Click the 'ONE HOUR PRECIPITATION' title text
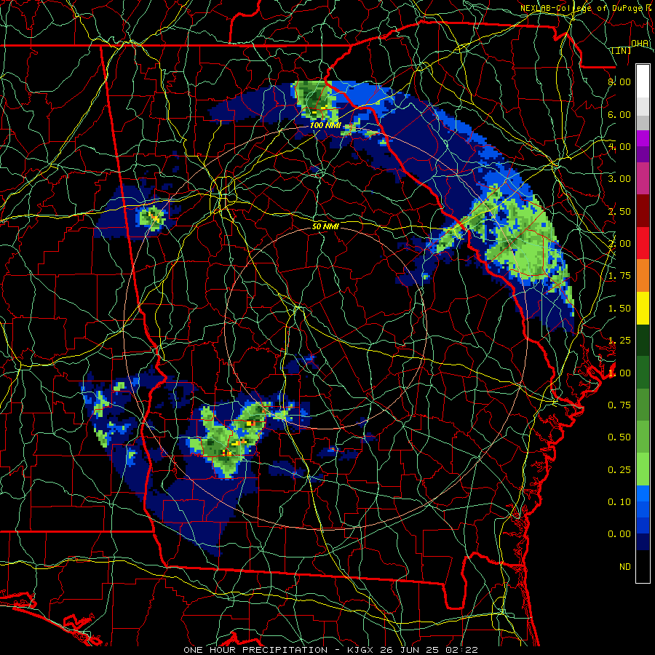The image size is (655, 655). pos(255,650)
